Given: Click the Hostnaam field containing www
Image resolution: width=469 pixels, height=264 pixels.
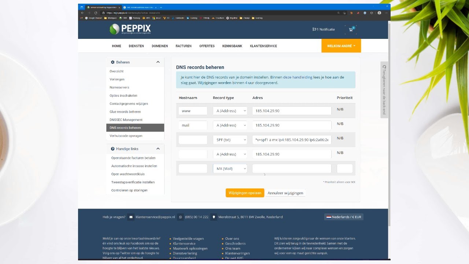Looking at the screenshot, I should (193, 111).
